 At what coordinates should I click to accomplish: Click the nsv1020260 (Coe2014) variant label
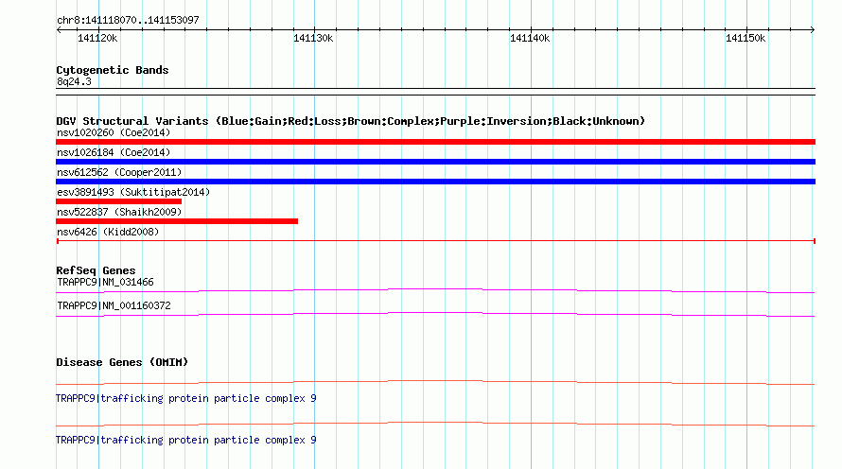point(114,132)
